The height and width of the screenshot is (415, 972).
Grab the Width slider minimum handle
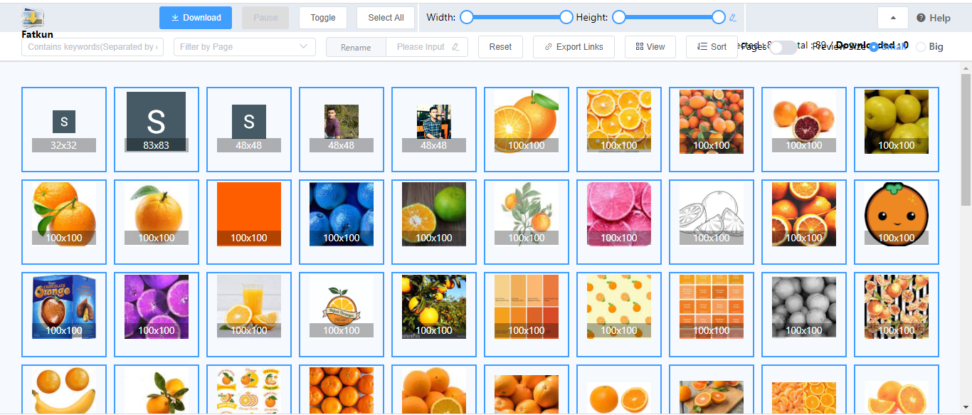[467, 17]
